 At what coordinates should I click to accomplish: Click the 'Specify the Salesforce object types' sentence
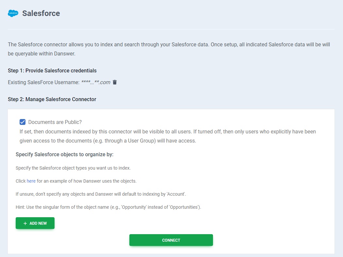pyautogui.click(x=73, y=168)
